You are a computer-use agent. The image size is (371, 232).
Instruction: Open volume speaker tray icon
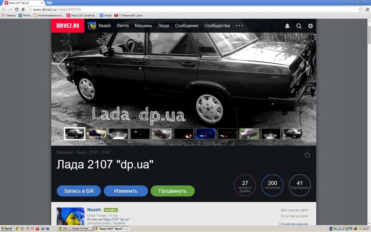point(355,229)
